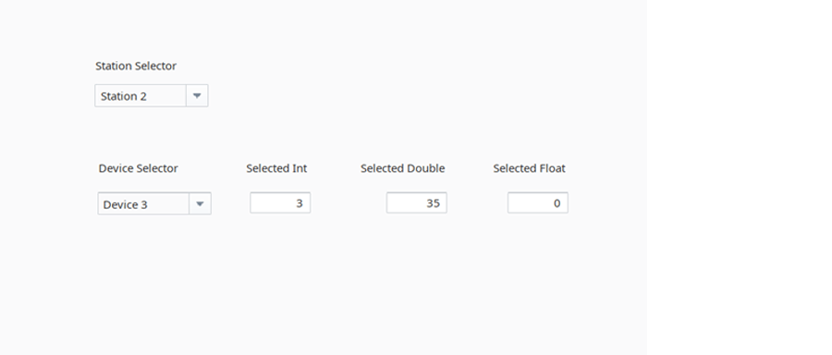Screen dimensions: 832x355
Task: Focus the Selected Double input field
Action: click(417, 203)
